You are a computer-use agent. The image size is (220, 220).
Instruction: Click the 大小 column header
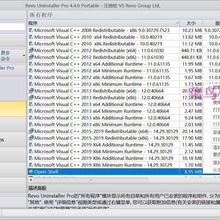[x=191, y=23]
